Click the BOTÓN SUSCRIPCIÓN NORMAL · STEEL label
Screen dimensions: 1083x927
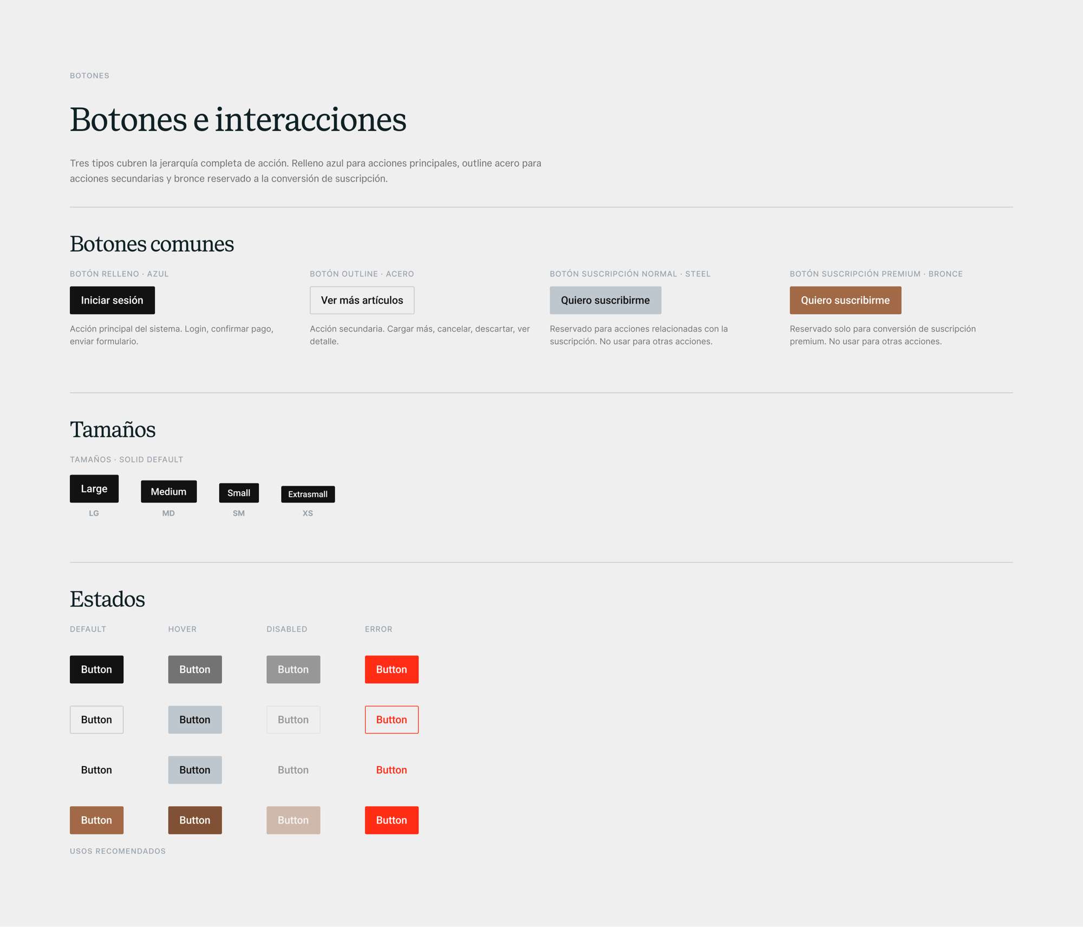(630, 274)
